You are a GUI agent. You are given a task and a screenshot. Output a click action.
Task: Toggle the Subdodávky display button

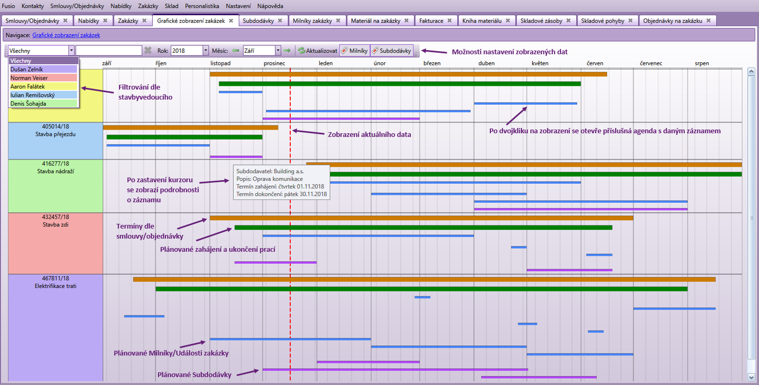point(391,51)
